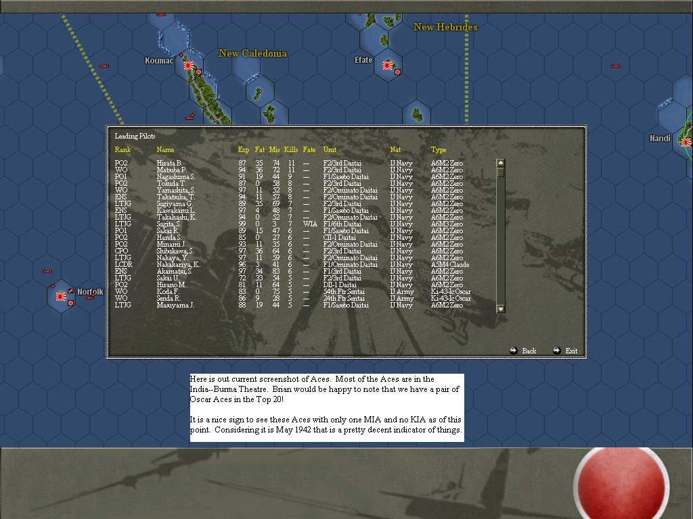Select pilot Shibukawa, S. row
The width and height of the screenshot is (693, 519).
pos(289,251)
